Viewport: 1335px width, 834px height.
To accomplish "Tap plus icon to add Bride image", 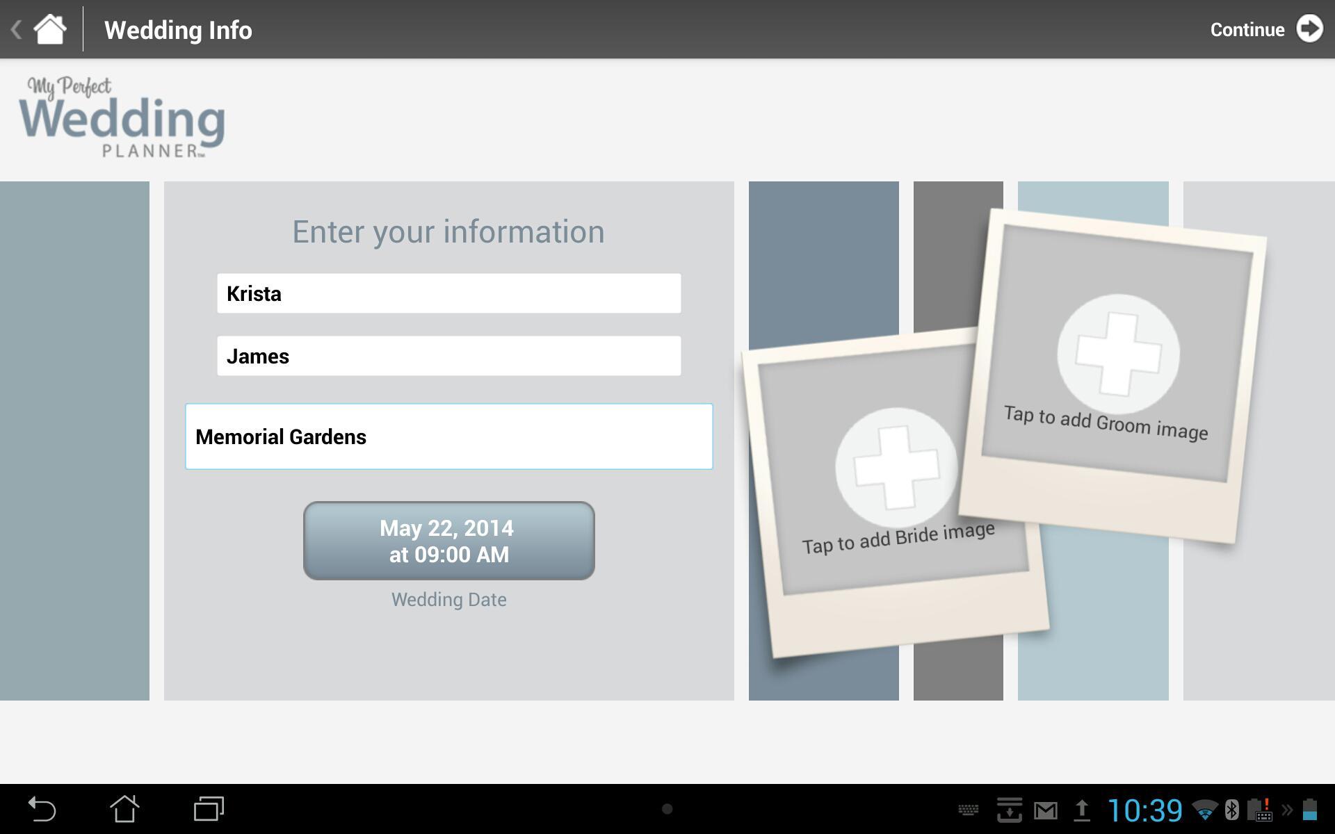I will [x=896, y=468].
